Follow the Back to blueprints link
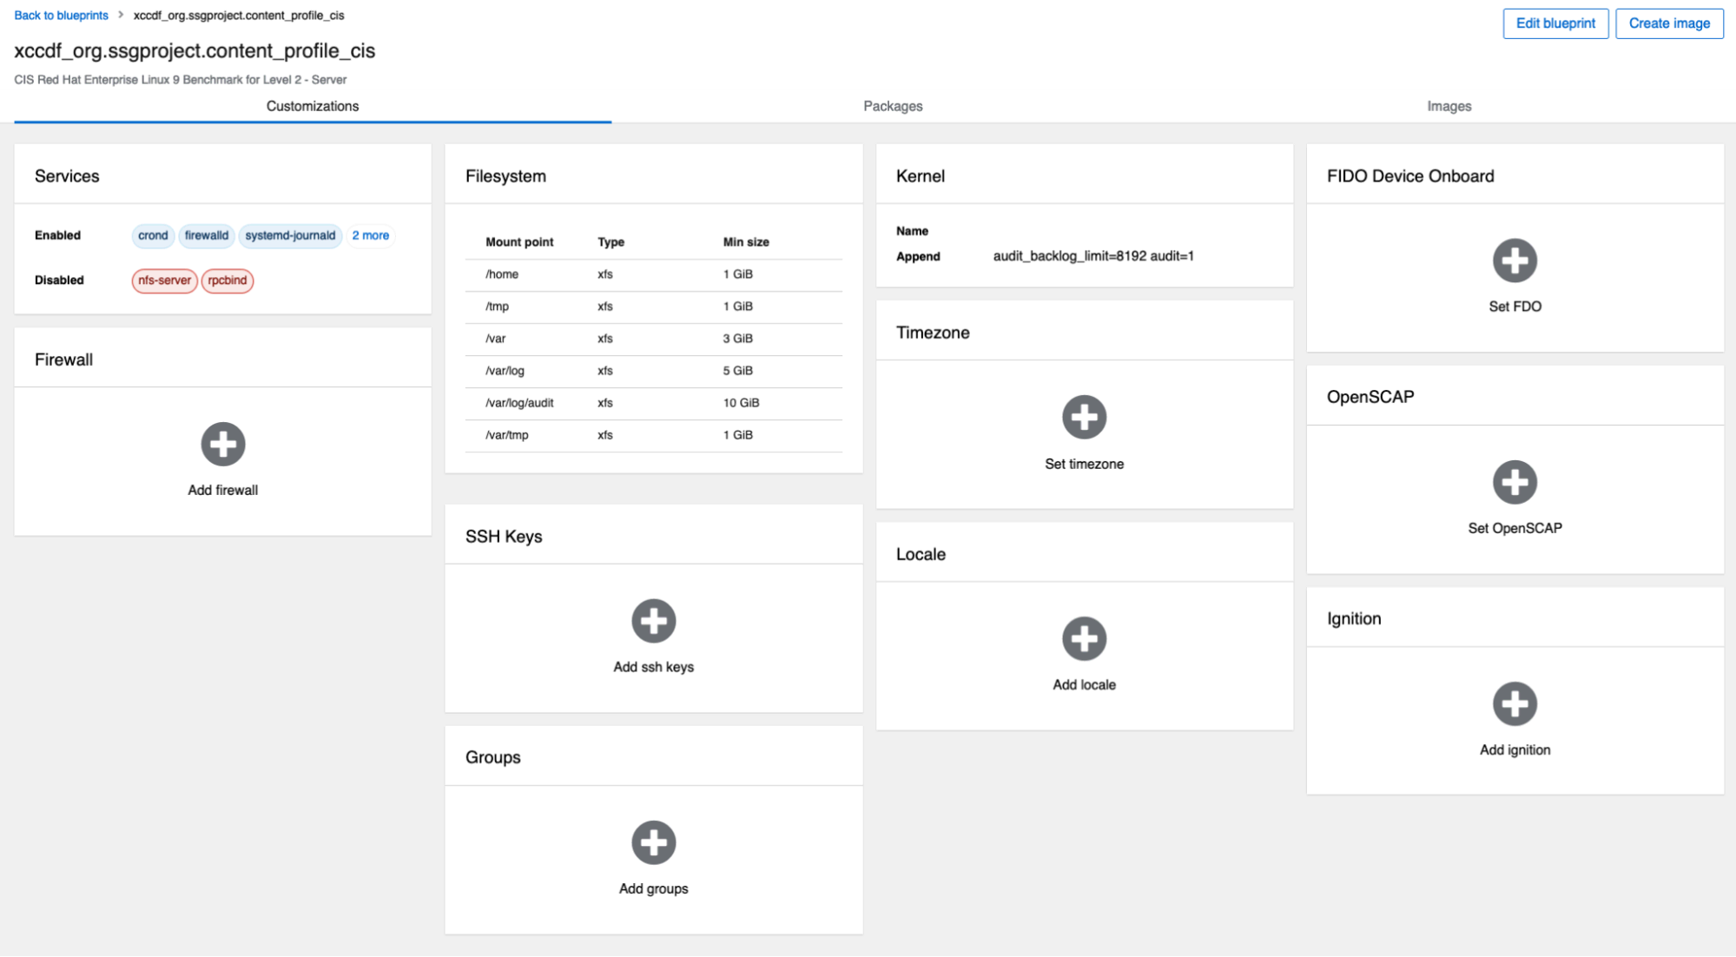The image size is (1736, 957). pos(61,16)
